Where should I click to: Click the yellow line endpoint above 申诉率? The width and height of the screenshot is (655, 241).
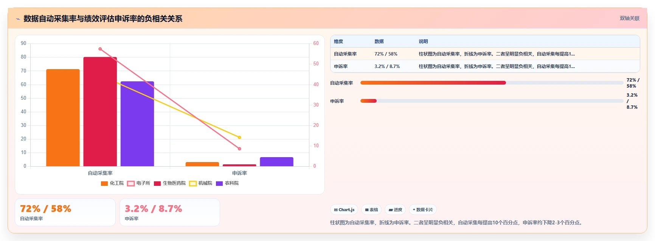point(239,137)
